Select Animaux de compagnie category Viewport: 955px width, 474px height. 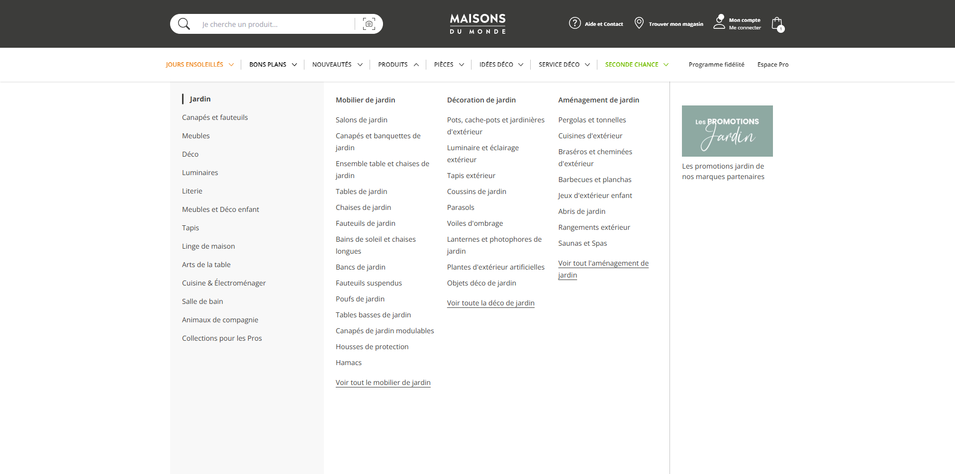[x=220, y=320]
